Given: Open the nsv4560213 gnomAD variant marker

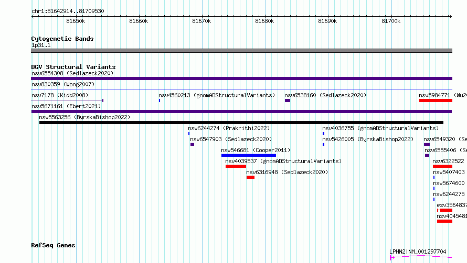Looking at the screenshot, I should 160,100.
